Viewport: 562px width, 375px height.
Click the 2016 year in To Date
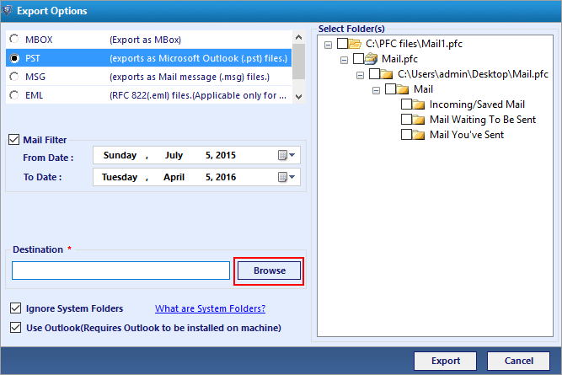tap(226, 177)
